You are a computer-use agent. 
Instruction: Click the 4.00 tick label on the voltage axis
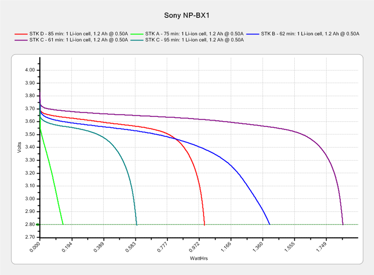click(x=30, y=70)
